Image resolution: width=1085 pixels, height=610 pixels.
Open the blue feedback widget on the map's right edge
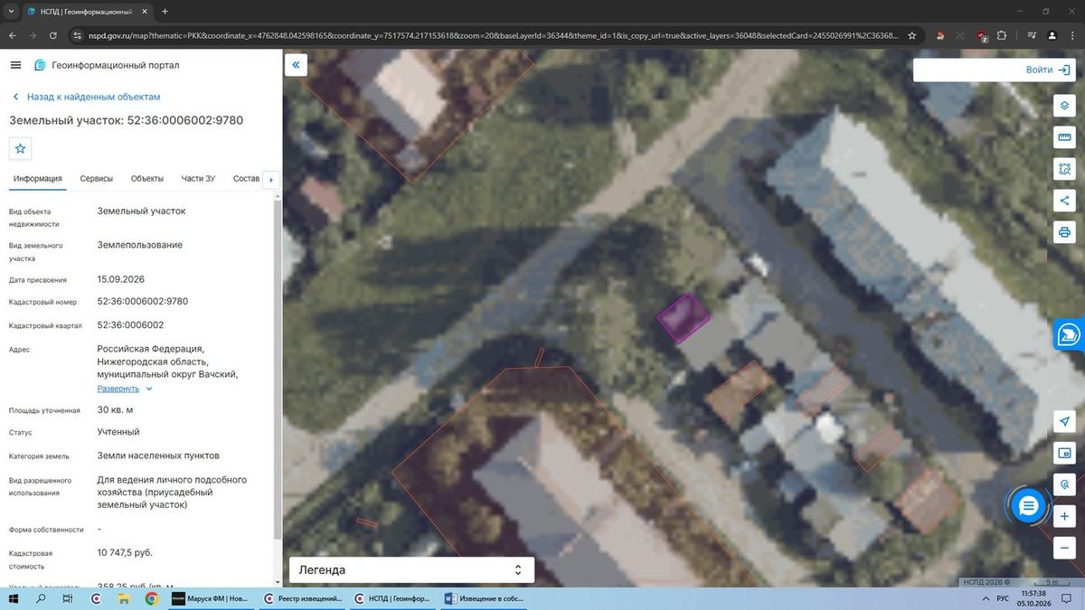click(1069, 334)
